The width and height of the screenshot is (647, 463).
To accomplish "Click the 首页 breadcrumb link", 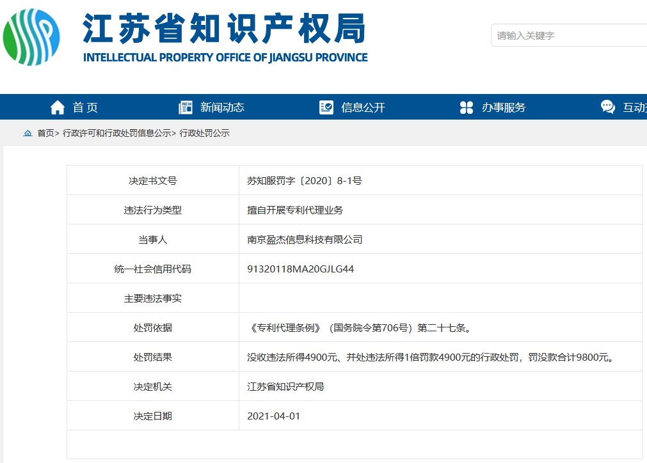I will pos(46,133).
